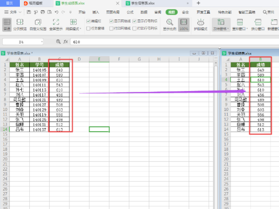Open the 阅读模式 dropdown arrow
The image size is (279, 209).
[80, 29]
